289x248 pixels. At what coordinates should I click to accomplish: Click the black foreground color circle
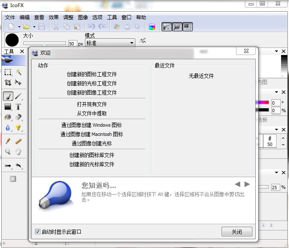pyautogui.click(x=12, y=40)
